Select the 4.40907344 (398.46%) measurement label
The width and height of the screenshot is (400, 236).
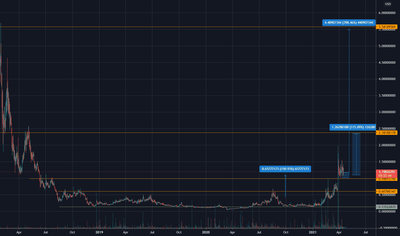click(349, 23)
